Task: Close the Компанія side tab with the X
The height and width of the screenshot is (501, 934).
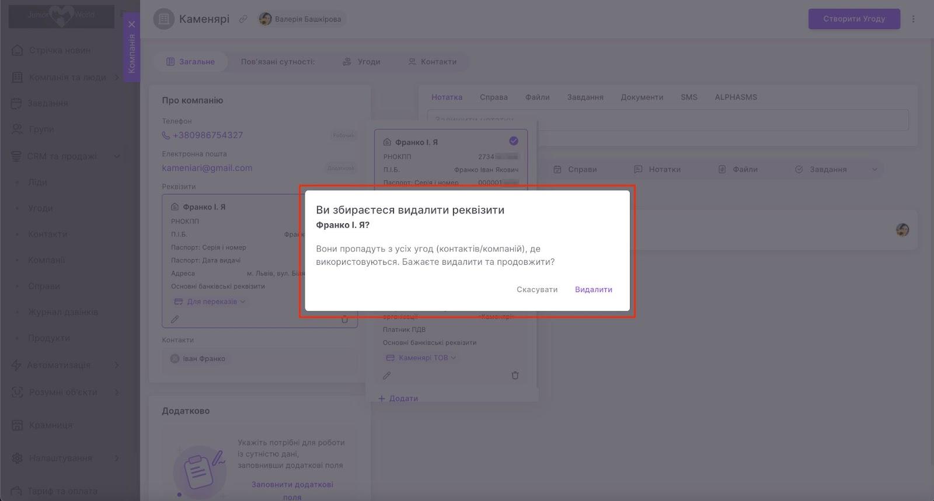Action: coord(131,24)
